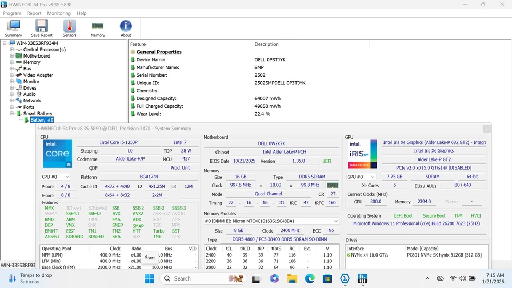Click the Windows Start button

pyautogui.click(x=149, y=278)
